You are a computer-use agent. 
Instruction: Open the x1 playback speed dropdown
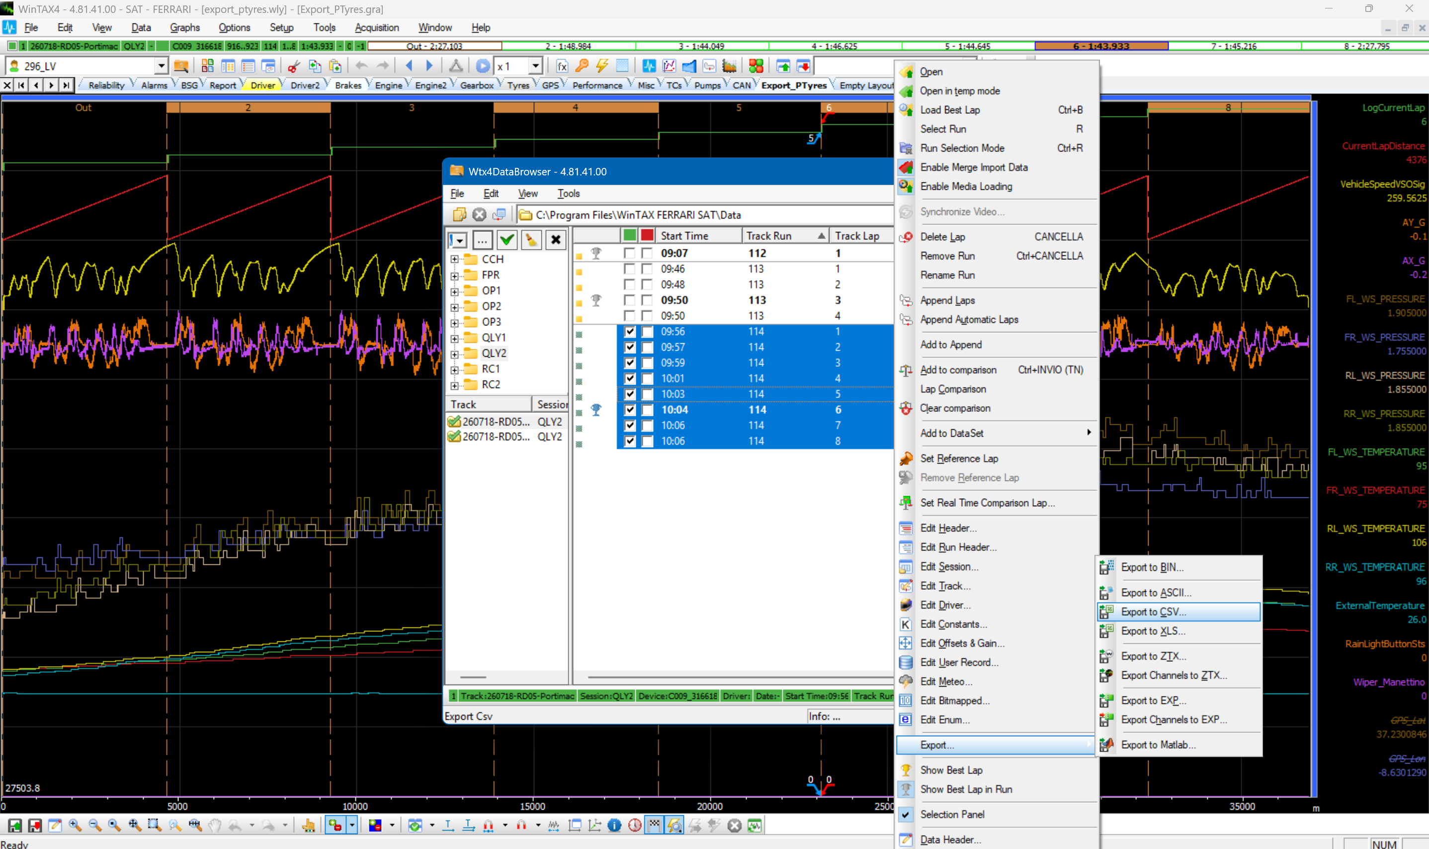pyautogui.click(x=535, y=67)
